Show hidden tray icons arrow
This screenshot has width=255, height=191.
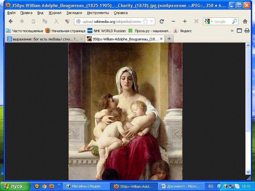[220, 186]
